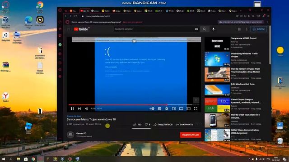The width and height of the screenshot is (289, 162).
Task: Dismiss the default browser prompt bar
Action: [267, 22]
